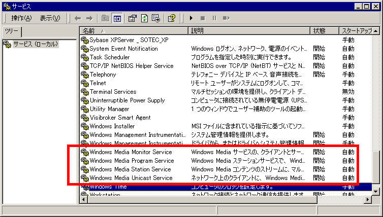Click the horizontal scrollbar right arrow
Viewport: 383px width, 217px height.
(x=368, y=200)
